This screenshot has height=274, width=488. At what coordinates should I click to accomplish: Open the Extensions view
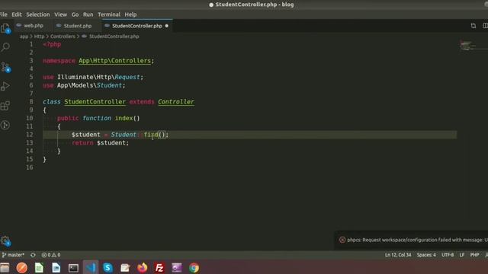coord(5,106)
